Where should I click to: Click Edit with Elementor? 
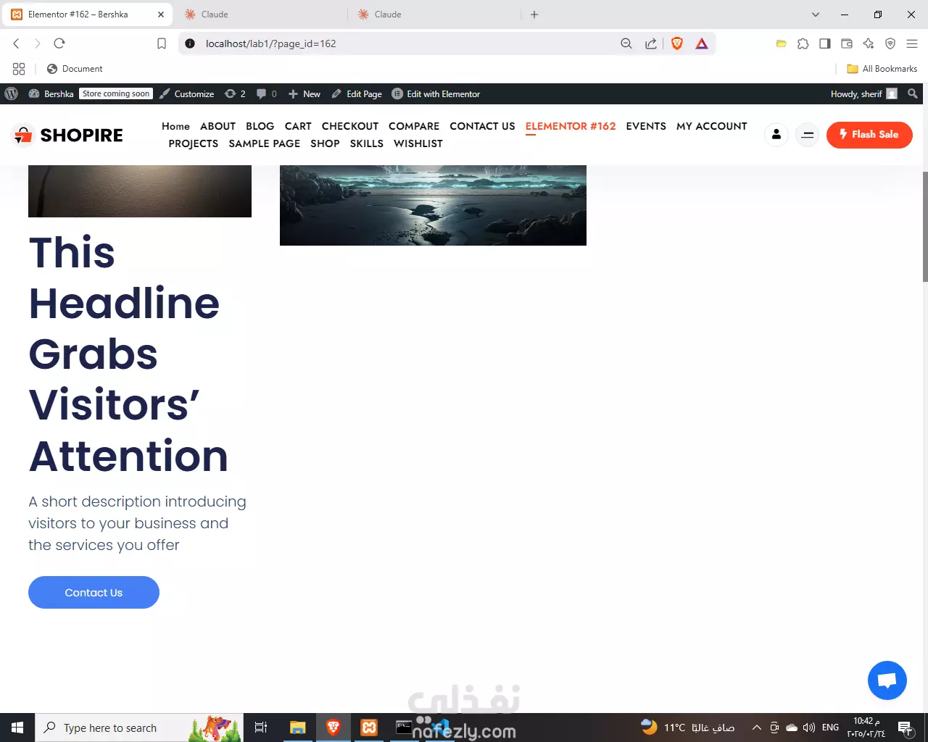pyautogui.click(x=436, y=93)
